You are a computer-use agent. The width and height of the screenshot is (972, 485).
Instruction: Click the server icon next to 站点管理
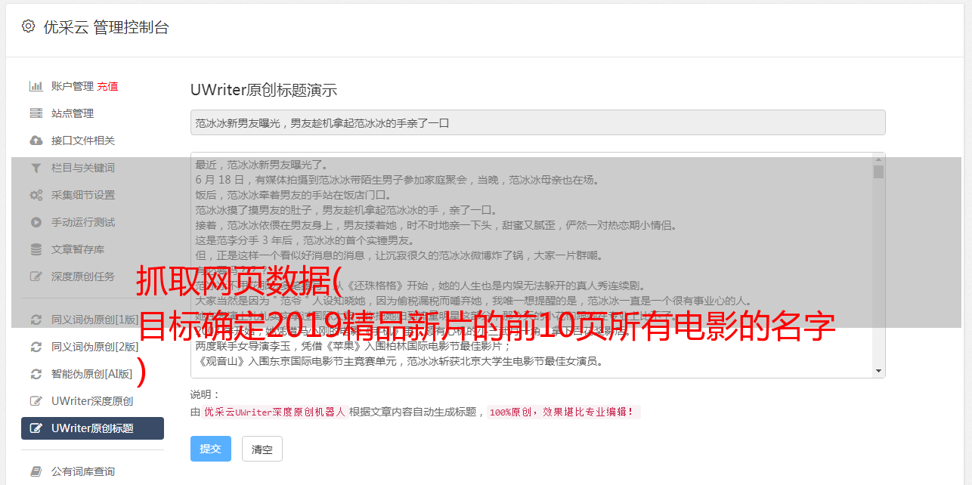[36, 113]
